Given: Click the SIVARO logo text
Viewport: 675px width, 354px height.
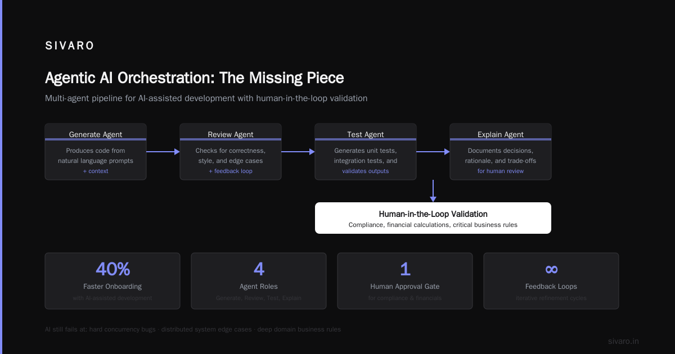Looking at the screenshot, I should point(70,46).
